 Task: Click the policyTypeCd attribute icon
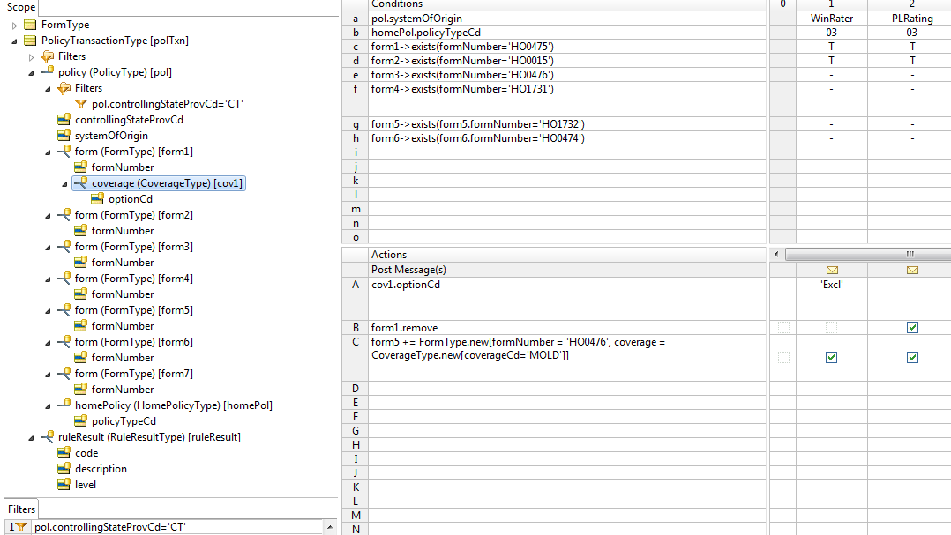coord(80,420)
